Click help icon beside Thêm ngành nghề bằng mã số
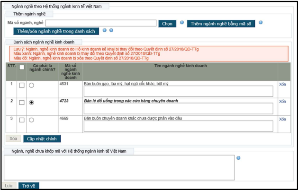Viewport: 298px width, 190px height. click(261, 23)
